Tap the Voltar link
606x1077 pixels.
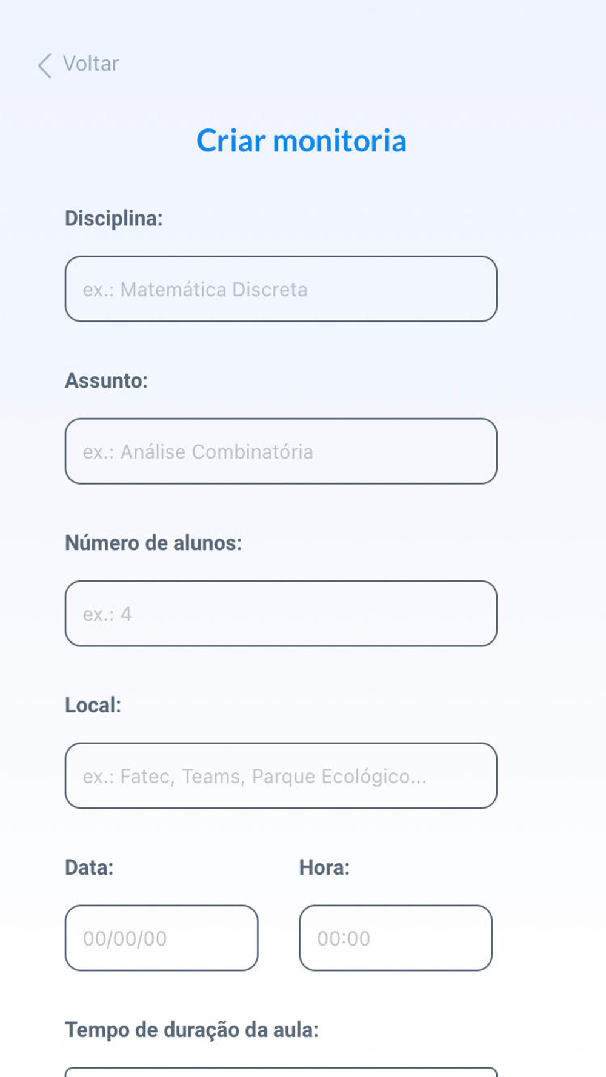click(91, 64)
